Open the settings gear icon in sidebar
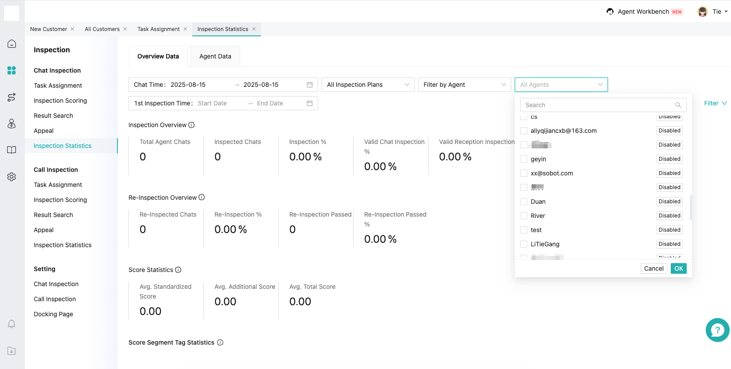This screenshot has height=369, width=731. (x=12, y=177)
